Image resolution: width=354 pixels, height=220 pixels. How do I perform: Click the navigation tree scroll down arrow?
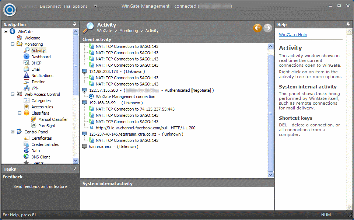76,160
